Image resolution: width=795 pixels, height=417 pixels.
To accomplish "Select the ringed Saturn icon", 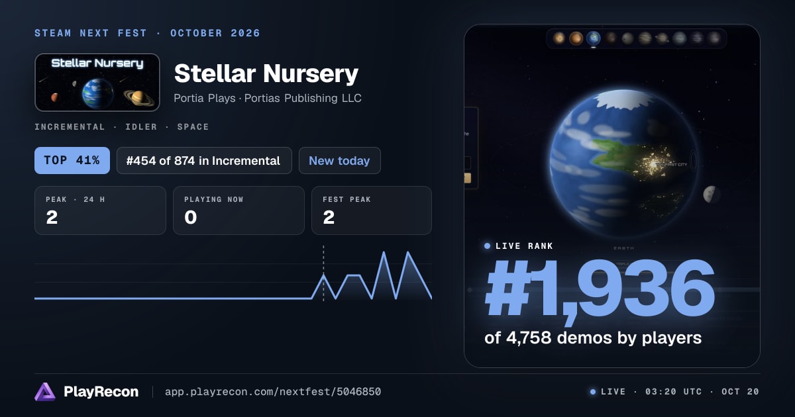I will (662, 38).
